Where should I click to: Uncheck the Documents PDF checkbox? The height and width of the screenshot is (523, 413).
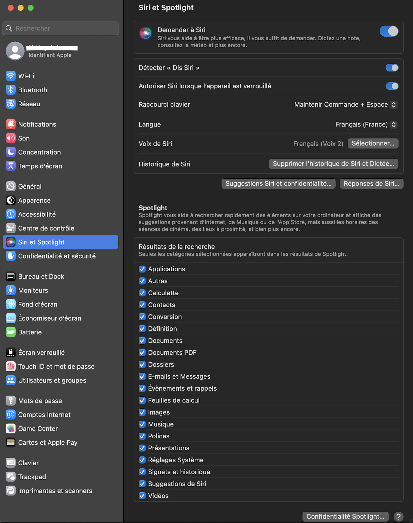point(142,352)
